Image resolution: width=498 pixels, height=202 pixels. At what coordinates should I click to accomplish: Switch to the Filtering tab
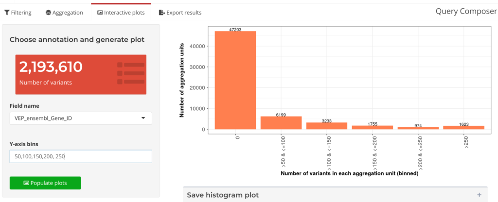point(18,13)
